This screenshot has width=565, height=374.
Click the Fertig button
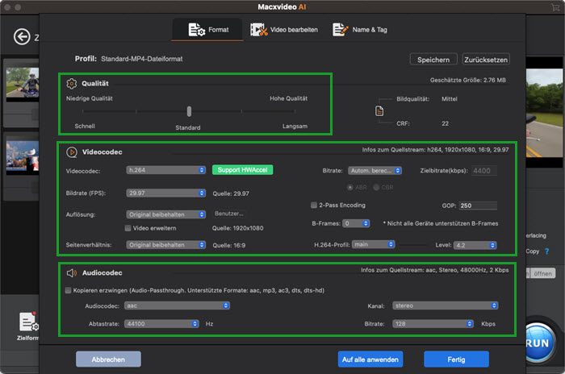point(456,359)
